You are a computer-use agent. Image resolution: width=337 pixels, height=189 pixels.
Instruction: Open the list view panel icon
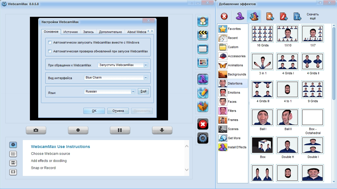(13, 154)
